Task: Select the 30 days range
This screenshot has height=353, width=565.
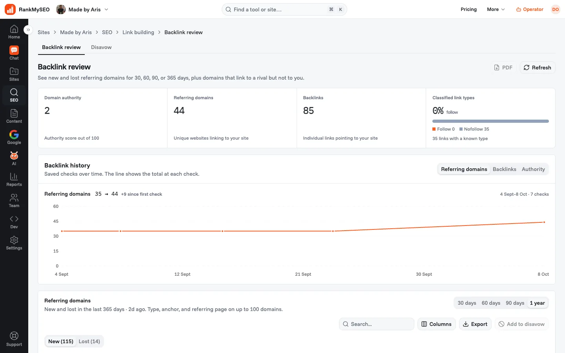Action: (467, 303)
